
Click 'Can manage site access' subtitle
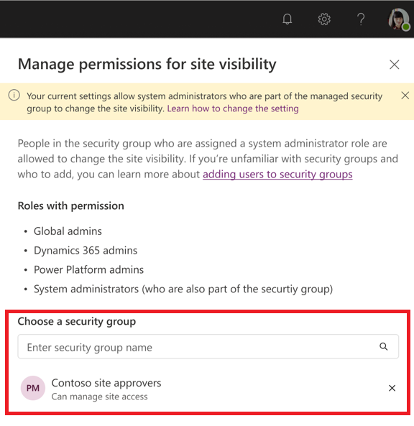coord(99,397)
